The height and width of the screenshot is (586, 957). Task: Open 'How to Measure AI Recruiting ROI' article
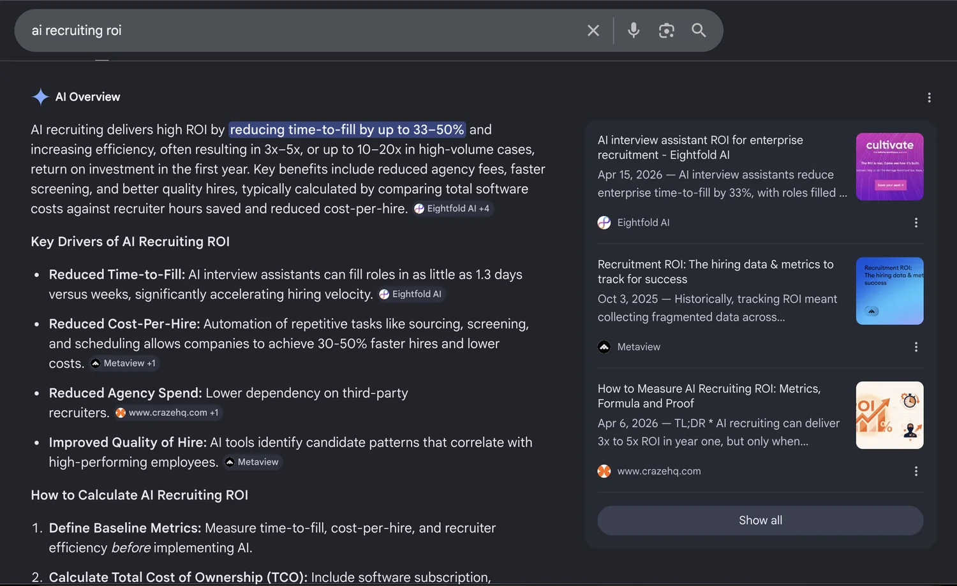[x=709, y=396]
